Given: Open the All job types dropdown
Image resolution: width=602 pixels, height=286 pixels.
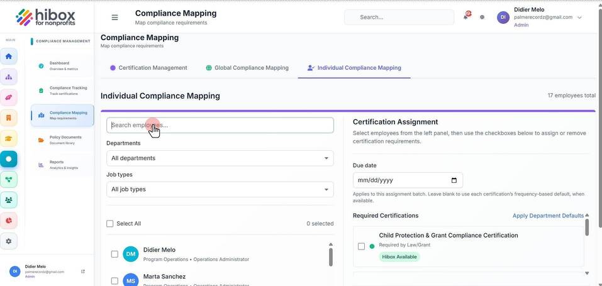Looking at the screenshot, I should pyautogui.click(x=220, y=189).
